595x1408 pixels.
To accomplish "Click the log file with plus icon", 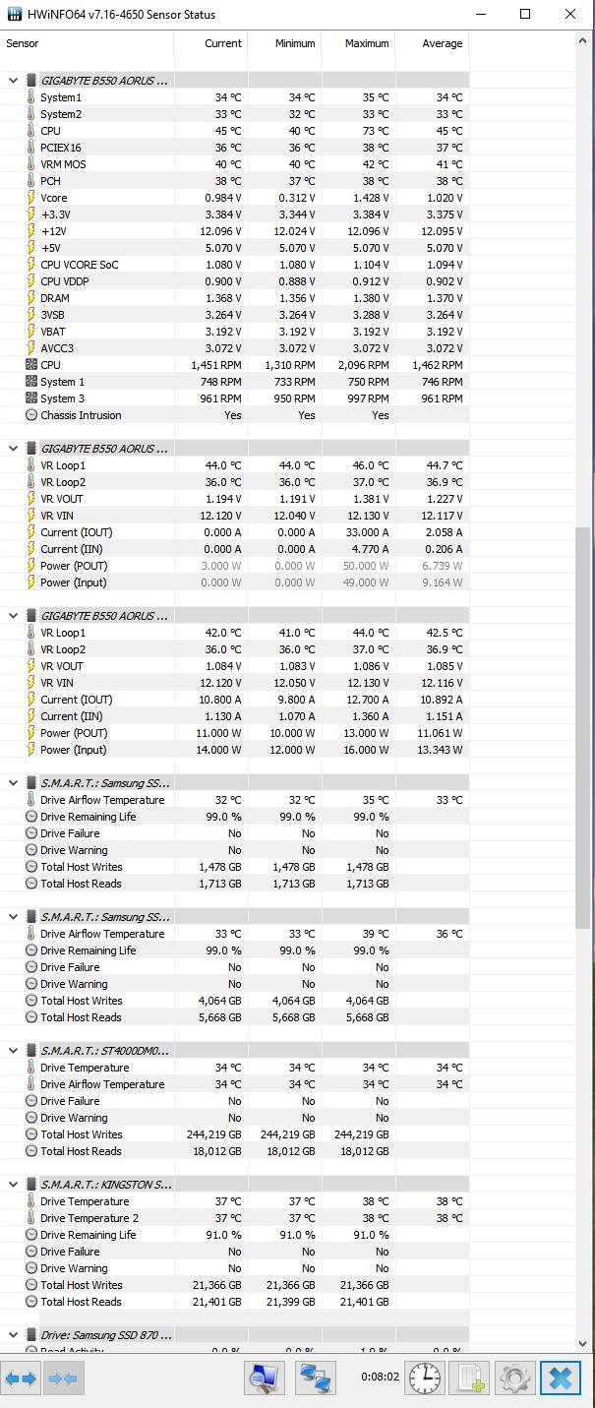I will (x=471, y=1377).
